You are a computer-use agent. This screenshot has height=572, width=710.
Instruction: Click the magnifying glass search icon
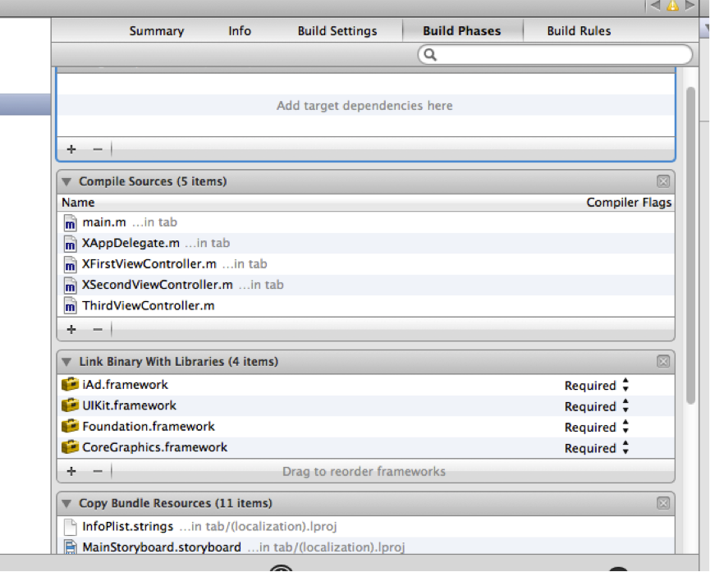click(x=430, y=55)
